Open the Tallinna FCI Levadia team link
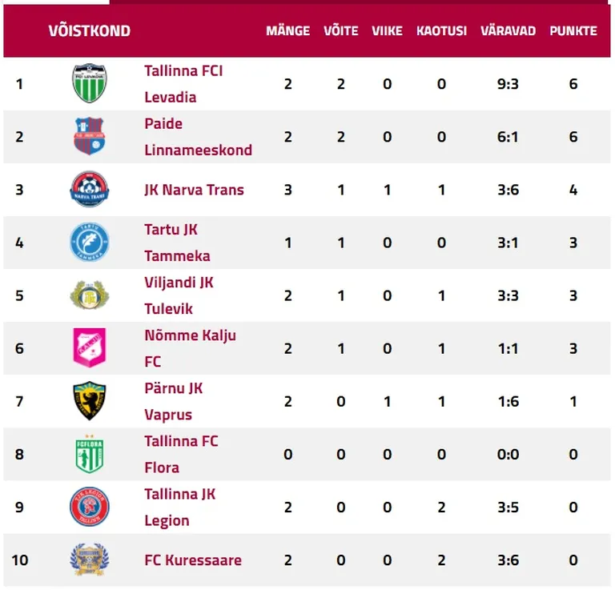The height and width of the screenshot is (590, 615). 183,84
